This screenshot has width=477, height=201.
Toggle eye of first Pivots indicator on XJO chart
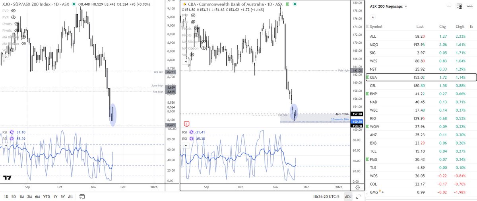coord(17,24)
